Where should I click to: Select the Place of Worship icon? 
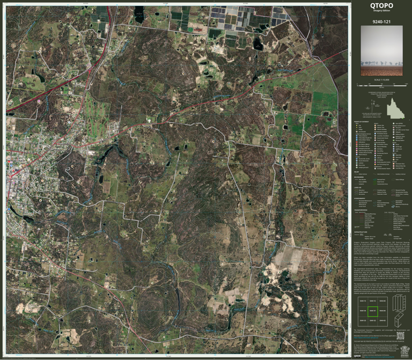(x=375, y=146)
